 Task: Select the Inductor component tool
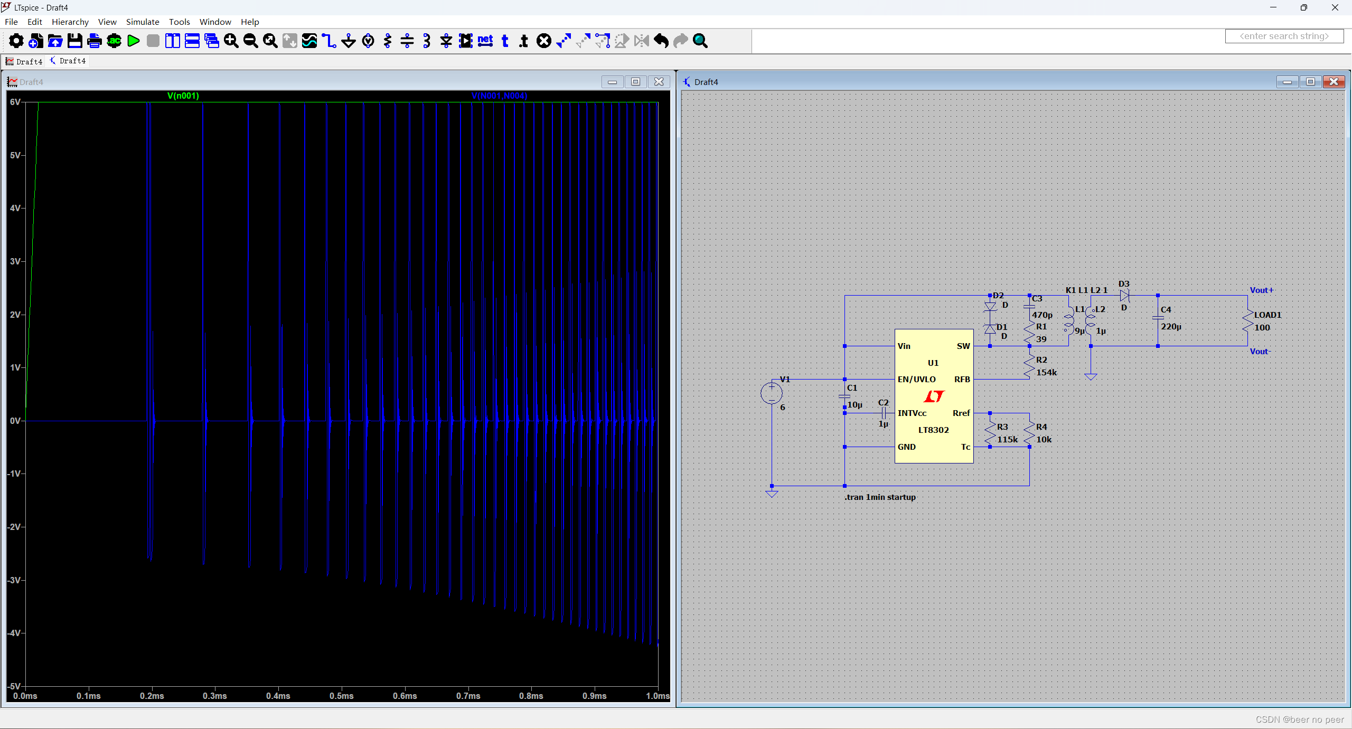427,41
